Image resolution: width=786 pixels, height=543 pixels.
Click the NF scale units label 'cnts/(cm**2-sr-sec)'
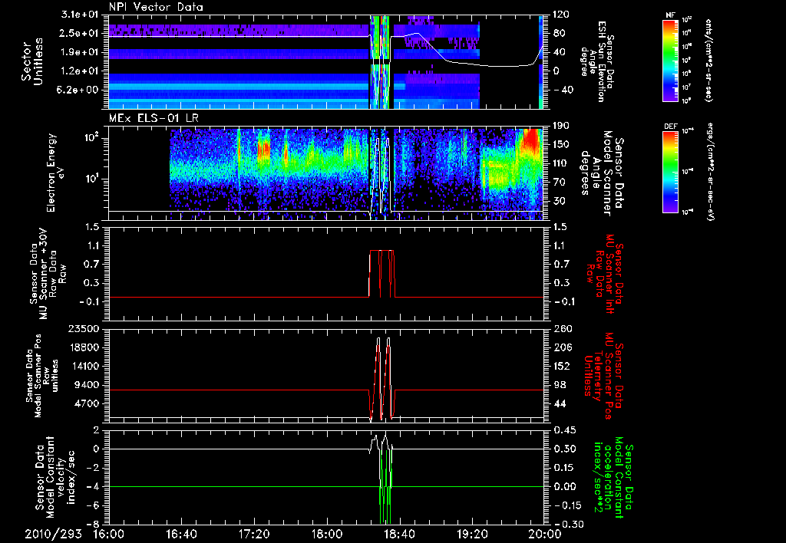(x=708, y=60)
